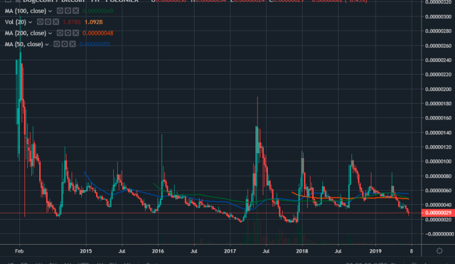
Task: Delete the MA (200, close) indicator
Action: pyautogui.click(x=76, y=33)
